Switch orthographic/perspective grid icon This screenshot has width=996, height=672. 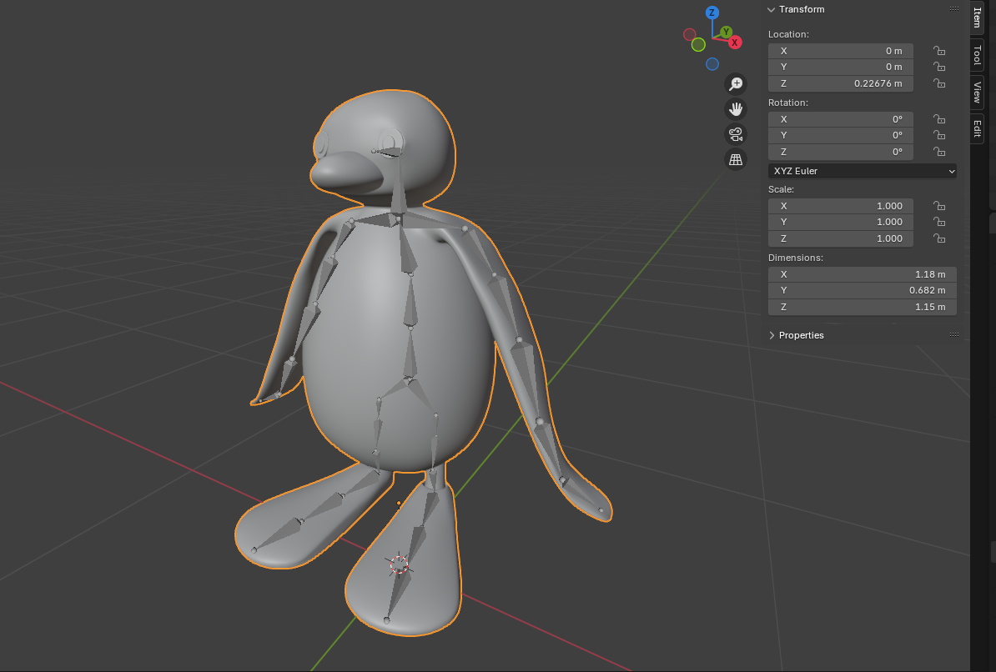point(736,160)
